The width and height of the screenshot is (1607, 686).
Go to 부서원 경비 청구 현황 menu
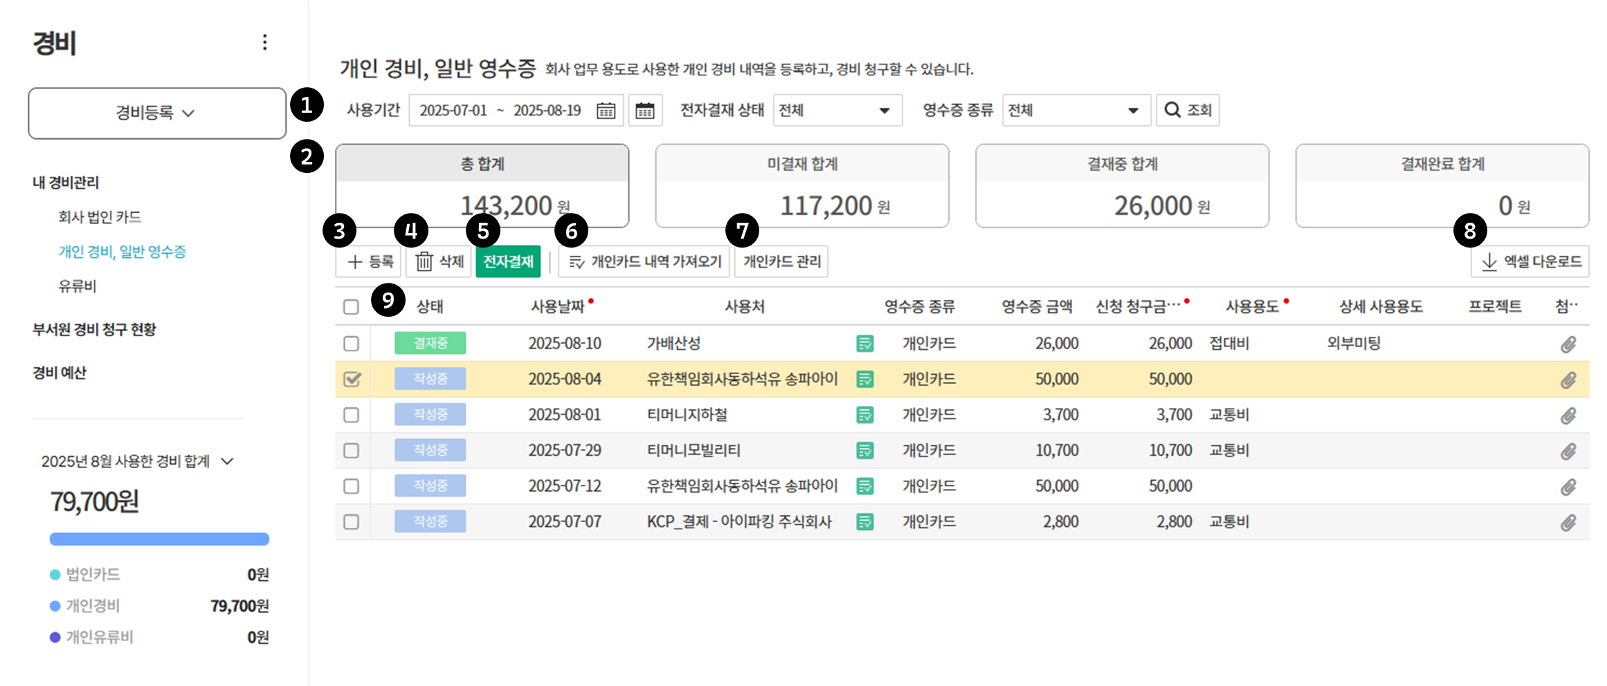click(94, 329)
